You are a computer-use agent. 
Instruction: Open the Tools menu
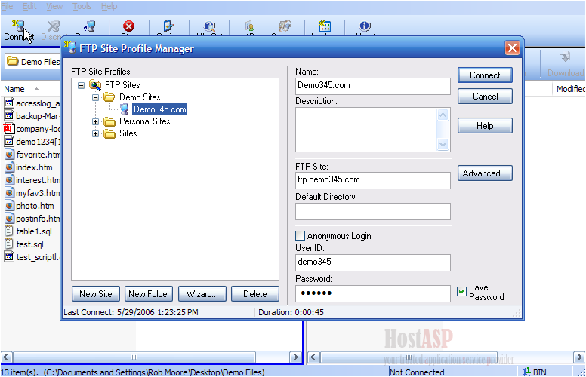click(82, 6)
